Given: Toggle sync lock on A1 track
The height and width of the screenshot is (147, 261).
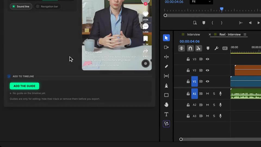Looking at the screenshot, I should (201, 94).
